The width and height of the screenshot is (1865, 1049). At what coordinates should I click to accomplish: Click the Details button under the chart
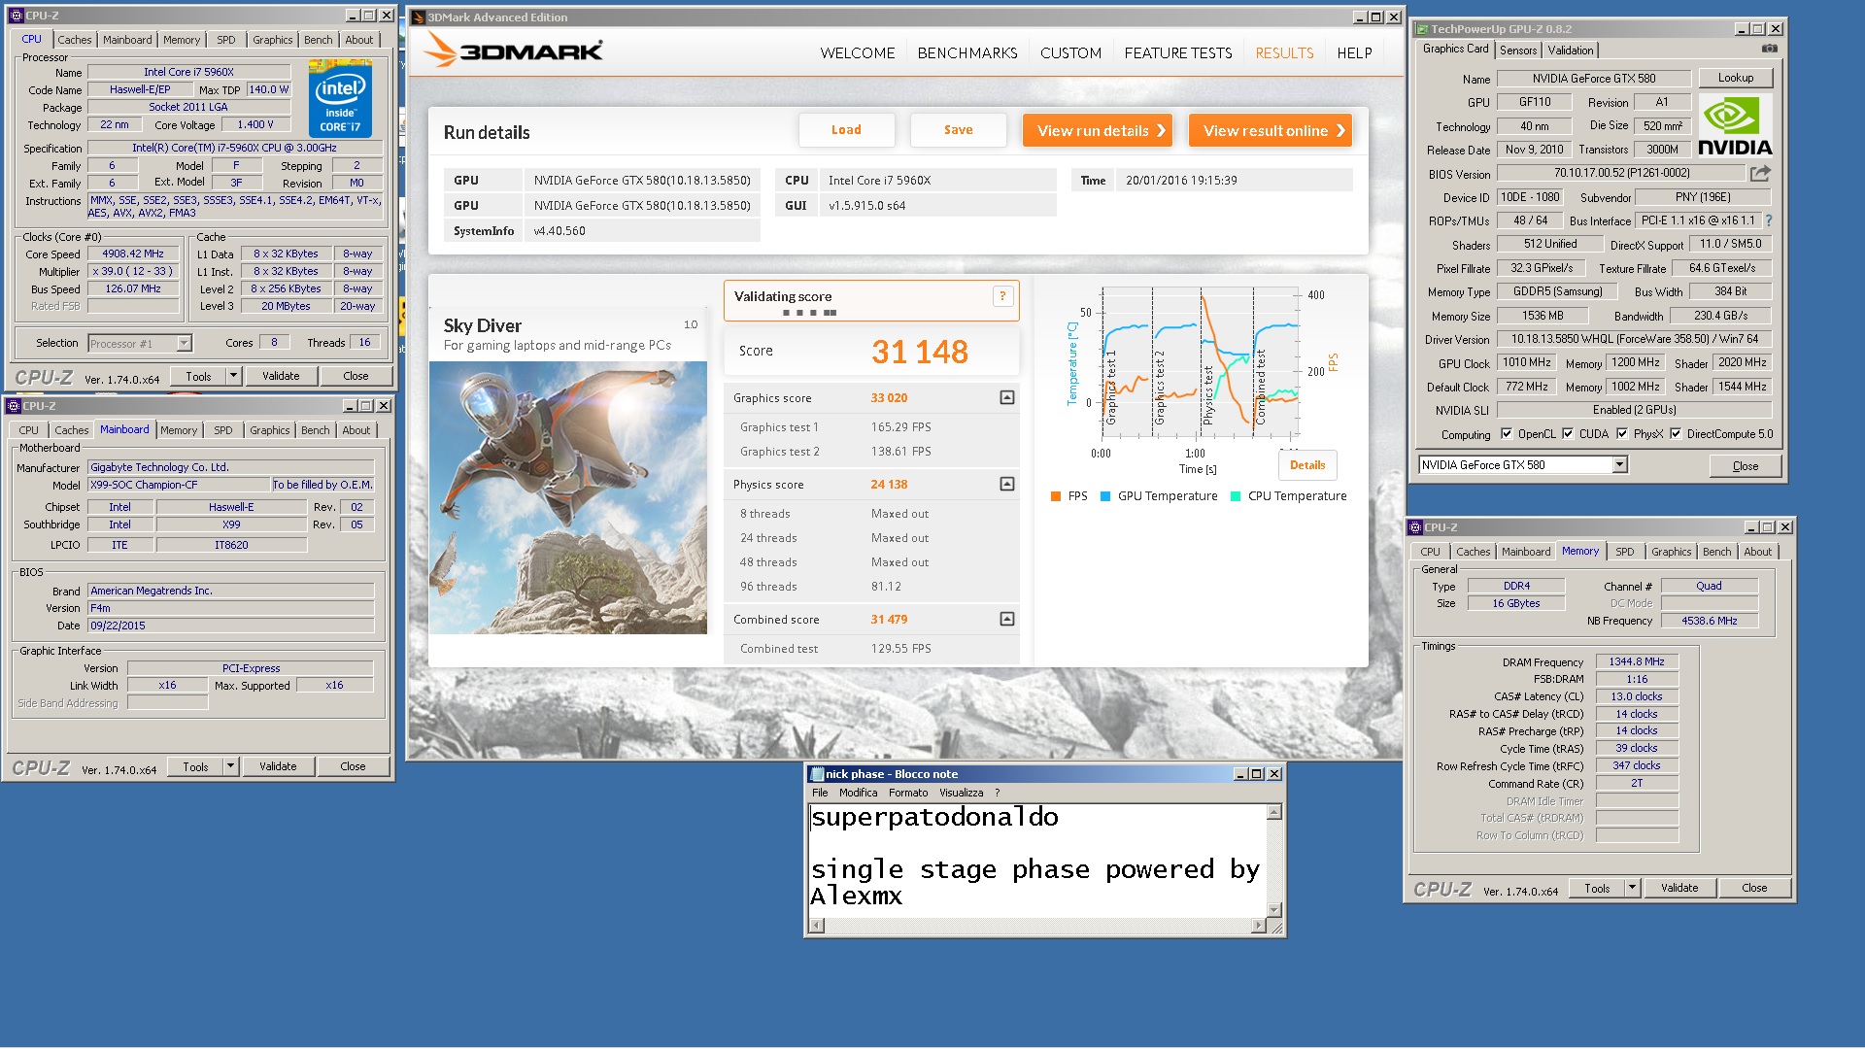1307,465
